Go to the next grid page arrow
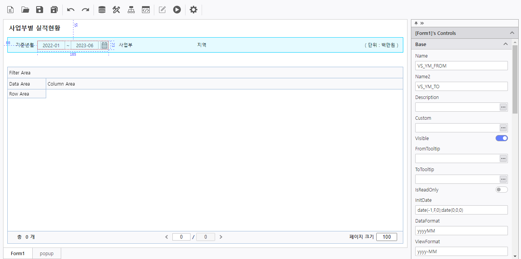 [221, 237]
